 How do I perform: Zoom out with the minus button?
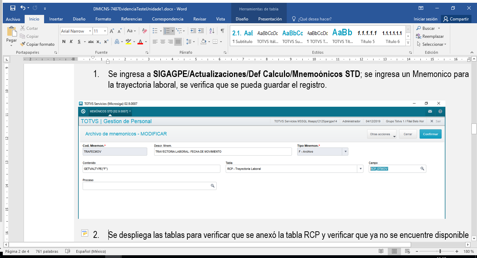pyautogui.click(x=417, y=251)
